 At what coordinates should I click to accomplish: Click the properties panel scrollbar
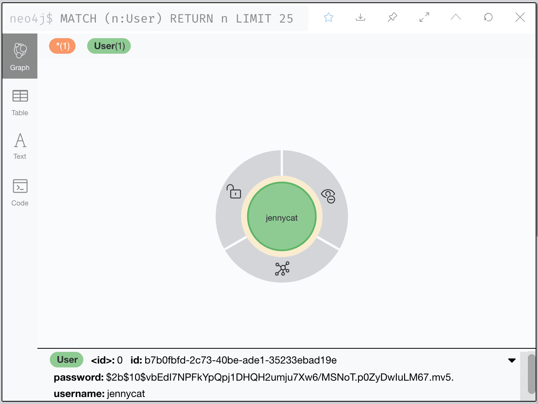pyautogui.click(x=531, y=374)
